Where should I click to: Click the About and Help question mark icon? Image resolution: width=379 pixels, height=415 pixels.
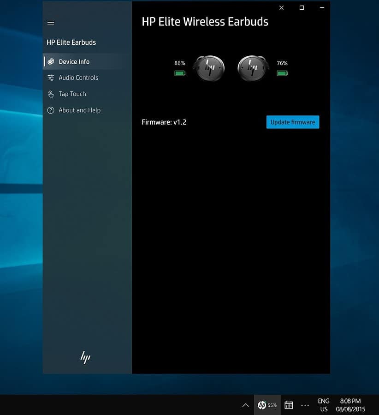point(51,110)
